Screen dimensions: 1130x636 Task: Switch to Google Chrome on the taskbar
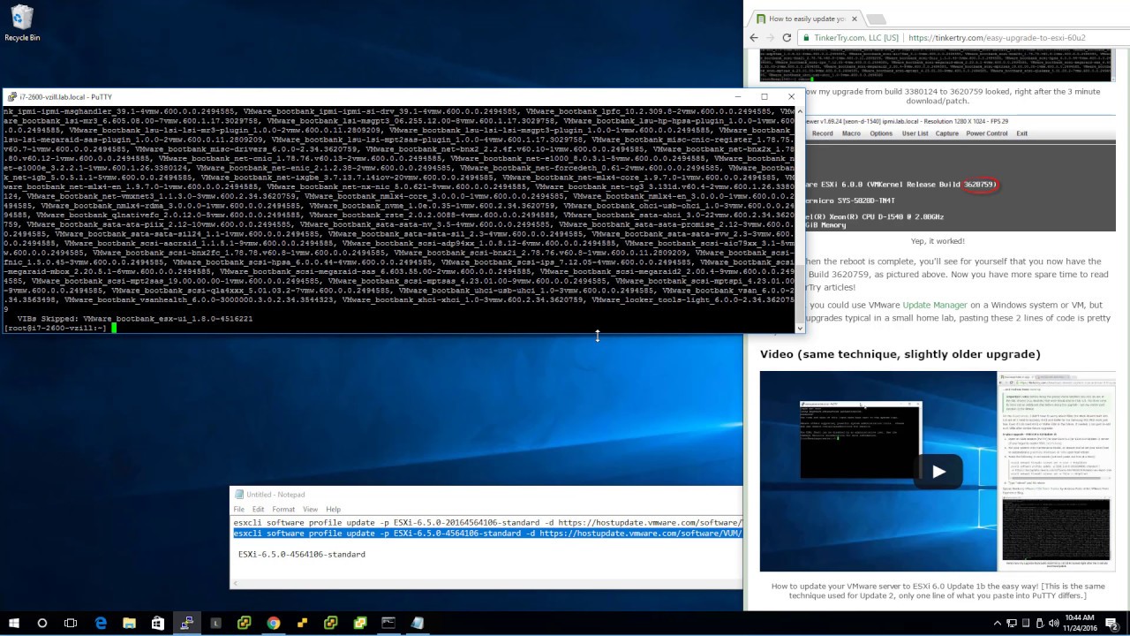(x=274, y=623)
